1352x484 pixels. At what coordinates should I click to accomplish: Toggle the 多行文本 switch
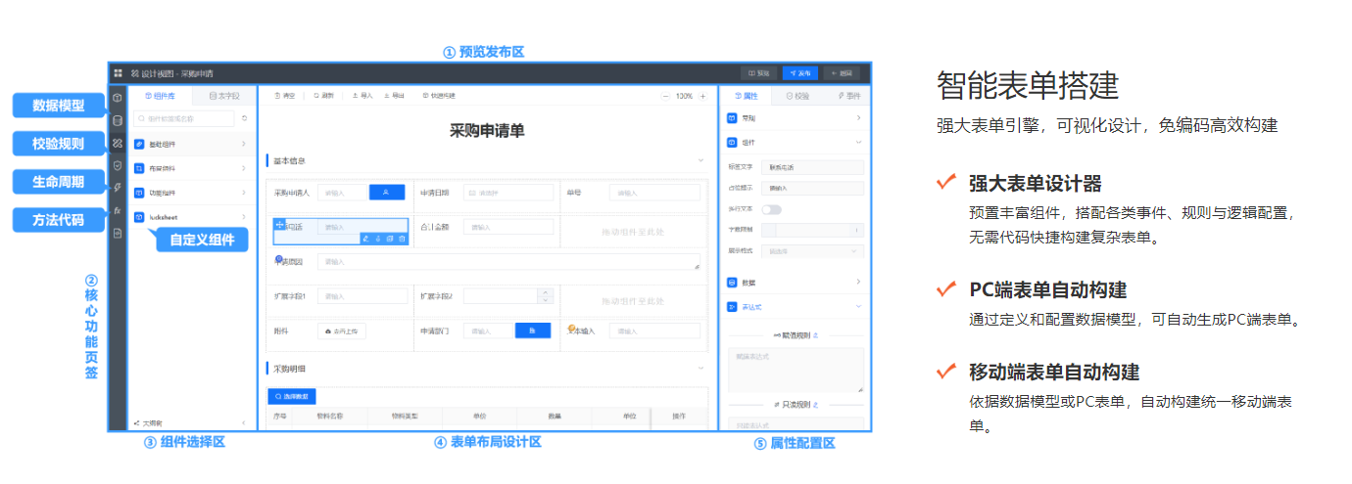point(772,209)
